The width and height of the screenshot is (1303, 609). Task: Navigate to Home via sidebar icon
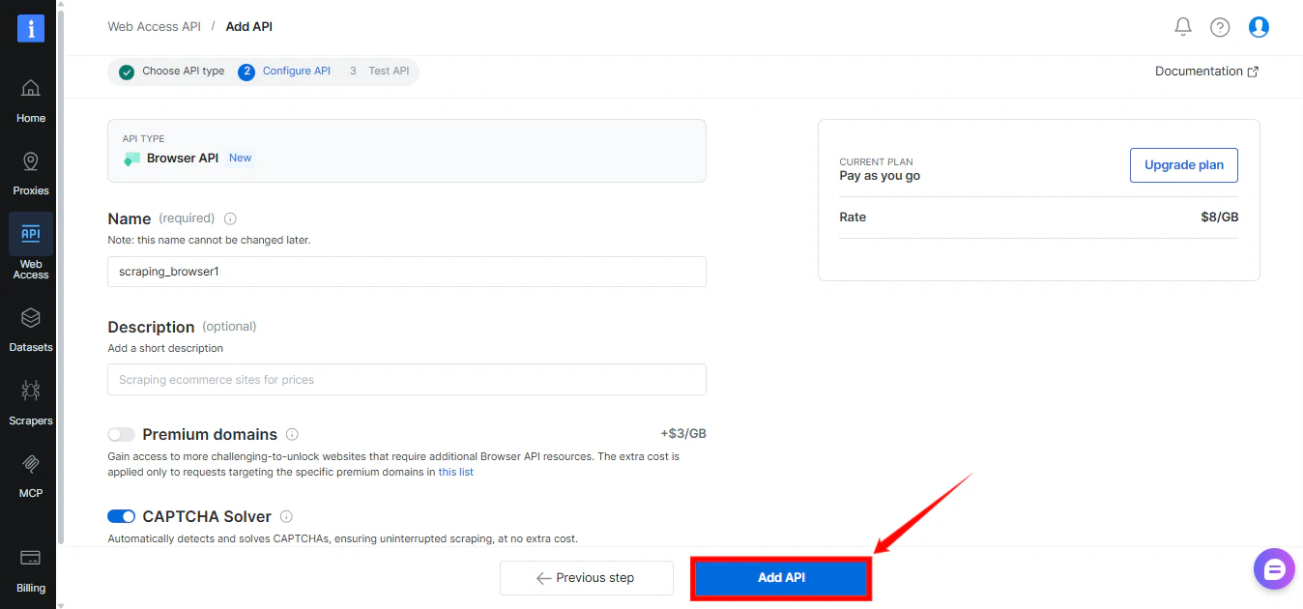tap(30, 97)
